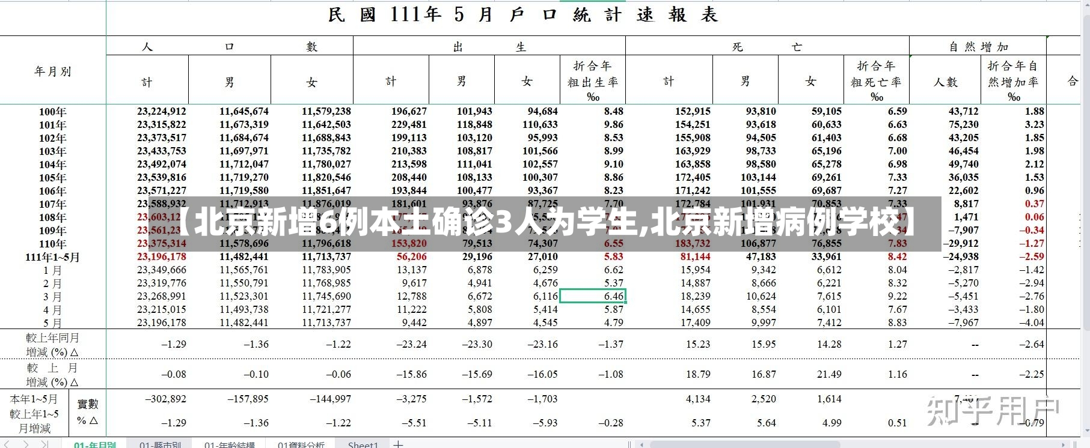Image resolution: width=1090 pixels, height=448 pixels.
Task: Select cell 11,673,319 in the 101年 row
Action: pos(244,124)
